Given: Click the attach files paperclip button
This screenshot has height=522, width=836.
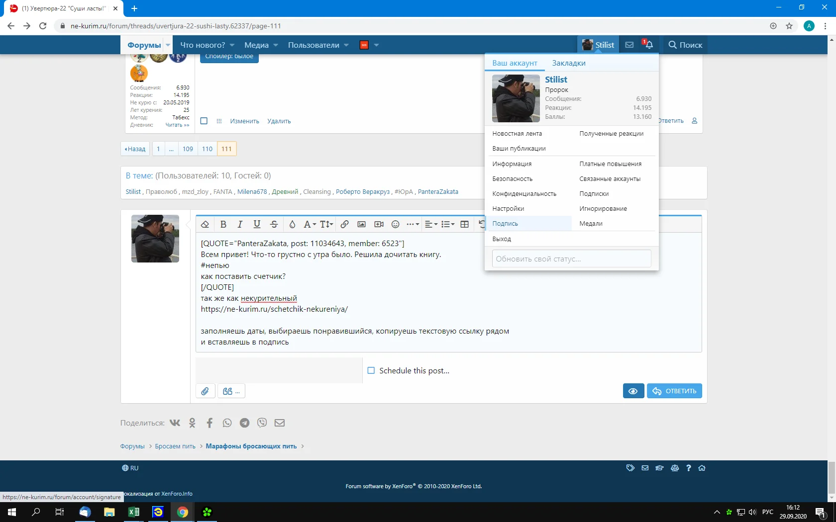Looking at the screenshot, I should point(205,391).
